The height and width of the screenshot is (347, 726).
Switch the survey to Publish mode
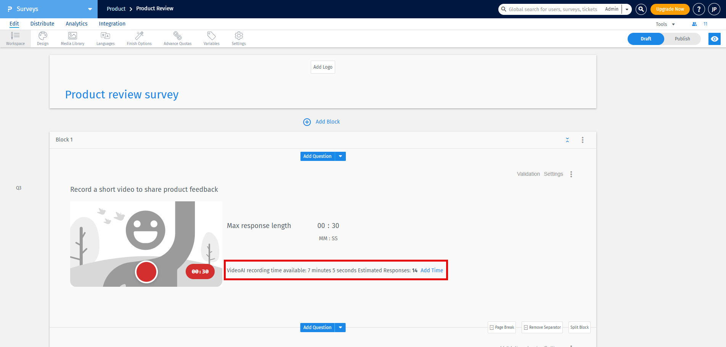click(x=682, y=39)
